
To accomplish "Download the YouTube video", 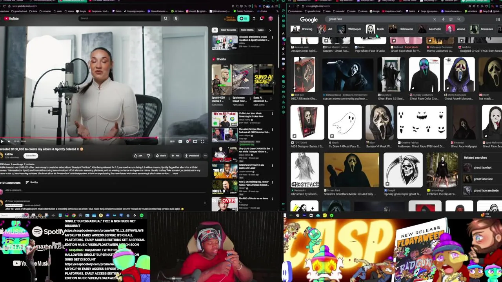I will tap(192, 155).
